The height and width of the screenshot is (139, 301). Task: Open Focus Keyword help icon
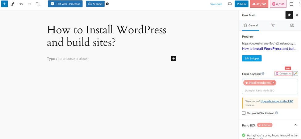click(263, 74)
